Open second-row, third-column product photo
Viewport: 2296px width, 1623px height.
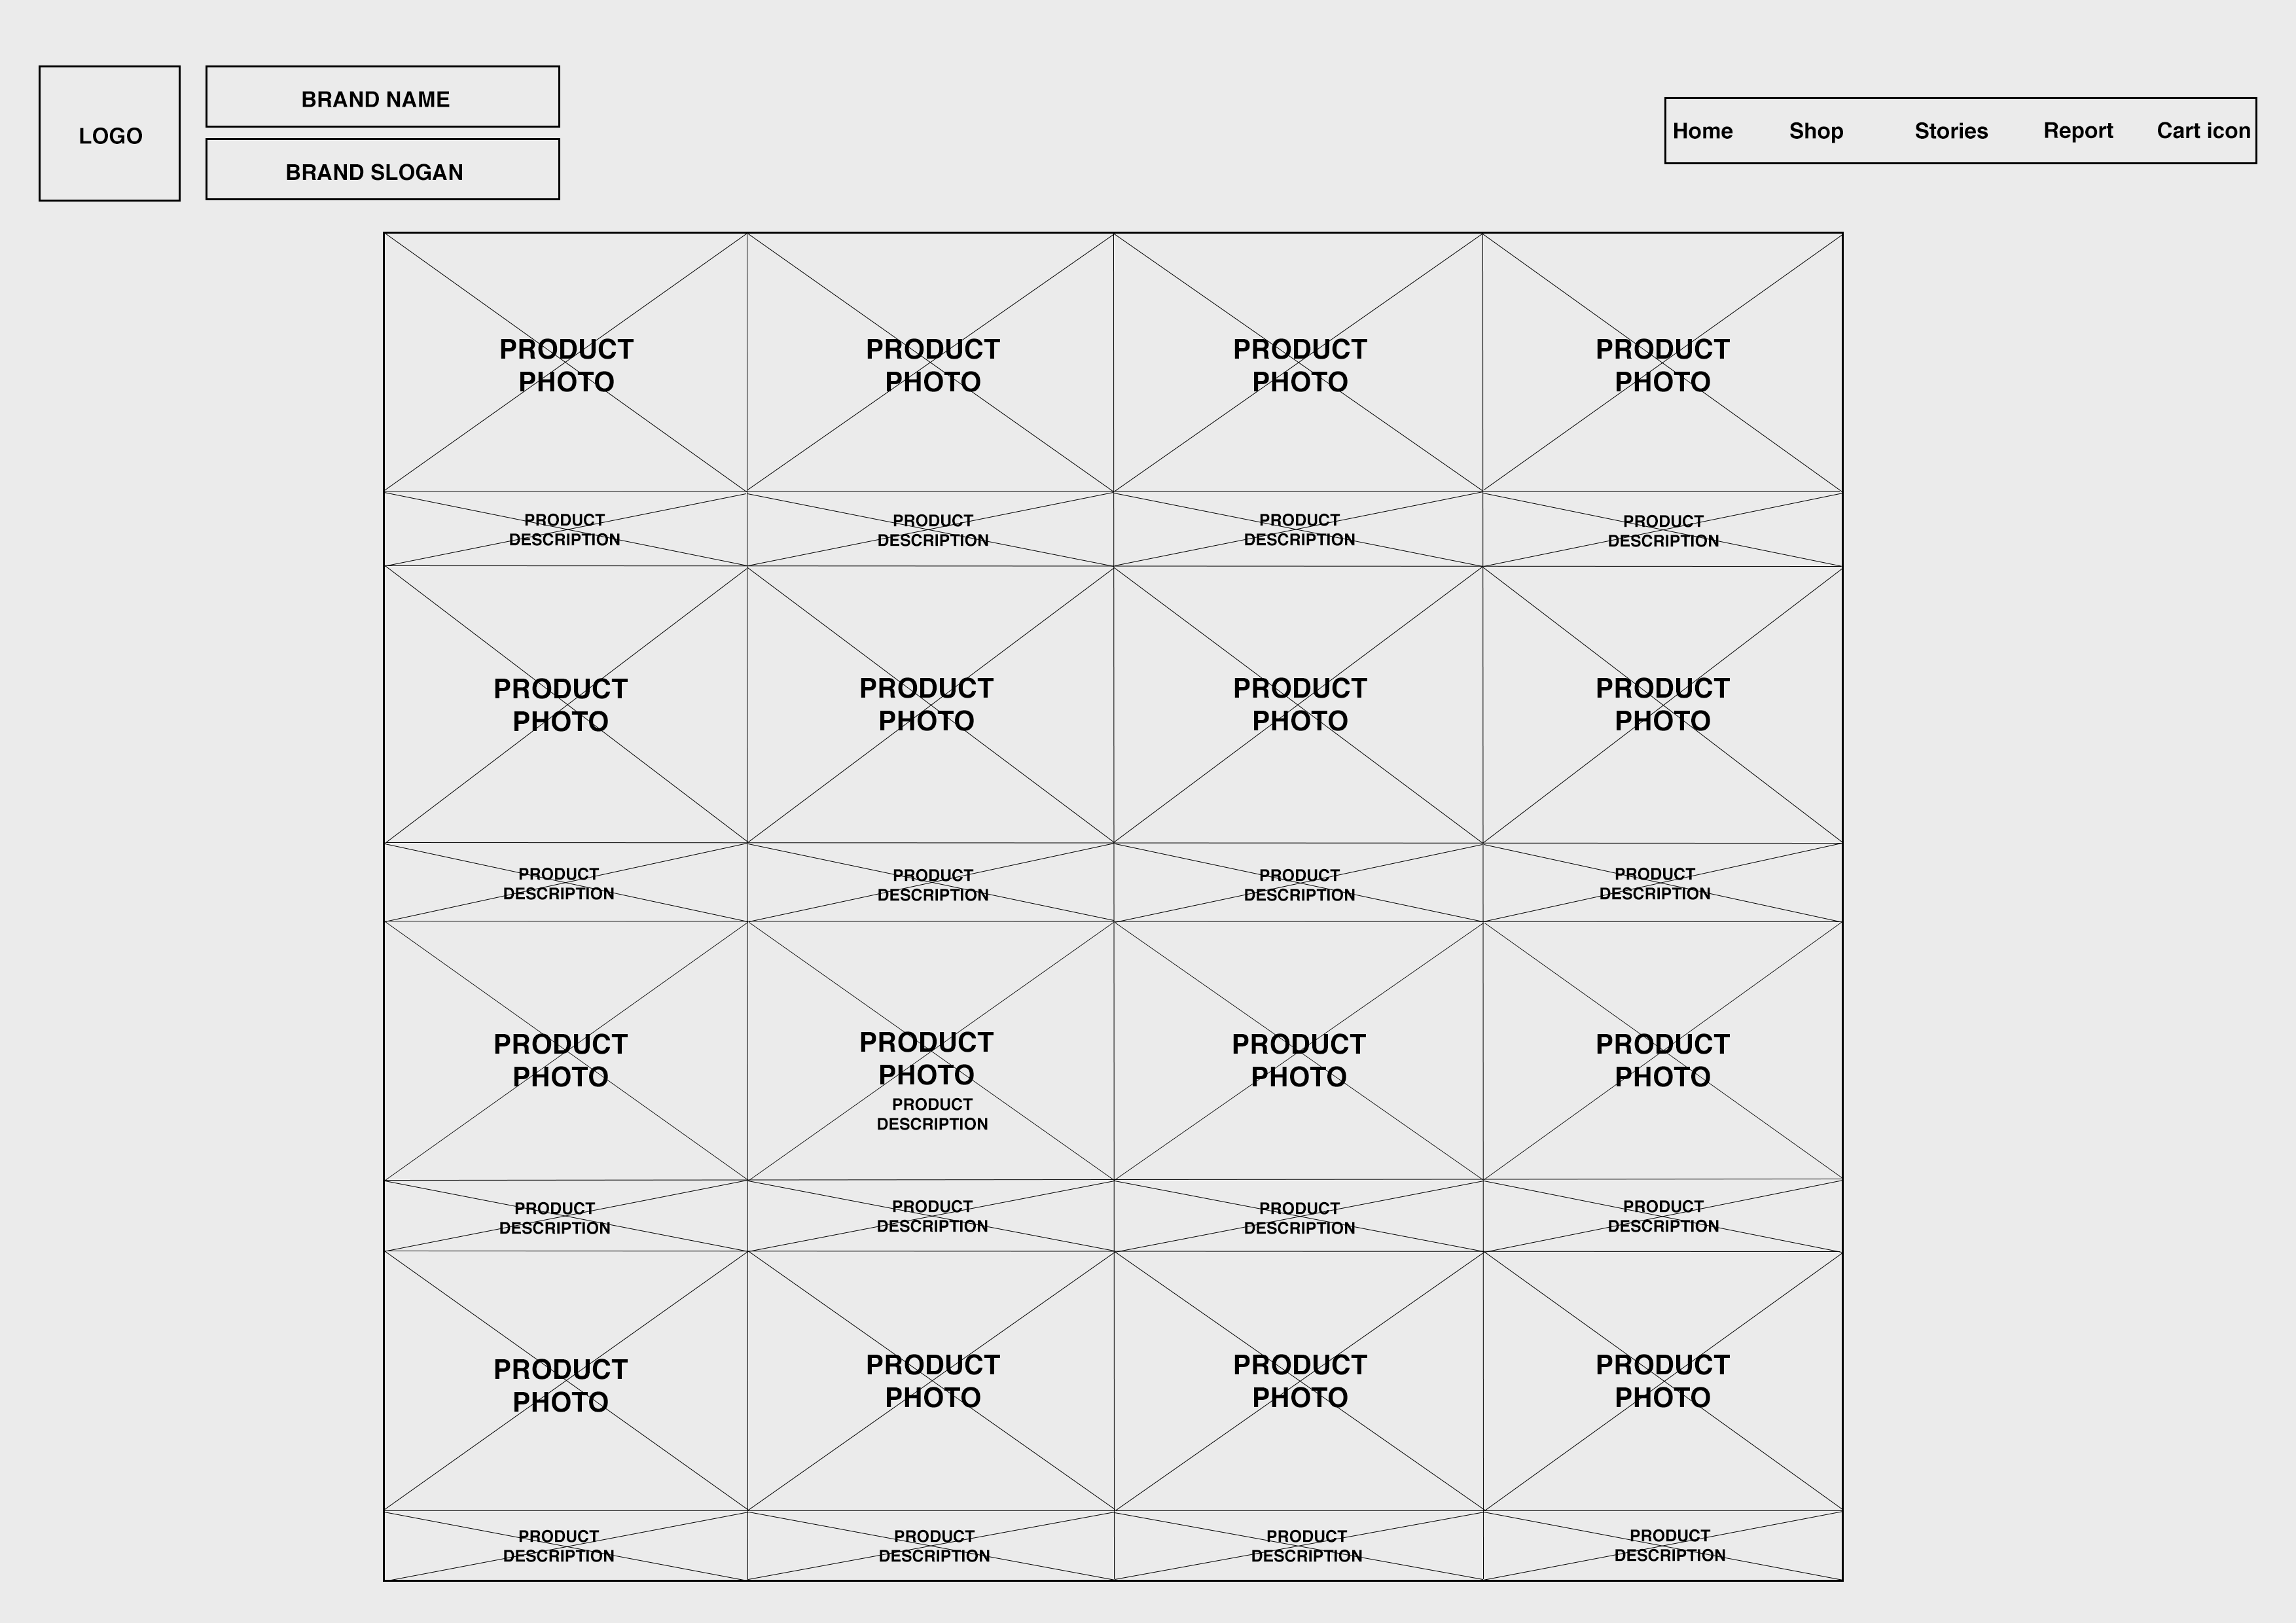coord(1299,704)
